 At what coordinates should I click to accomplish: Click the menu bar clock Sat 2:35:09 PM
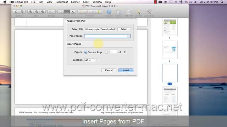coord(209,2)
